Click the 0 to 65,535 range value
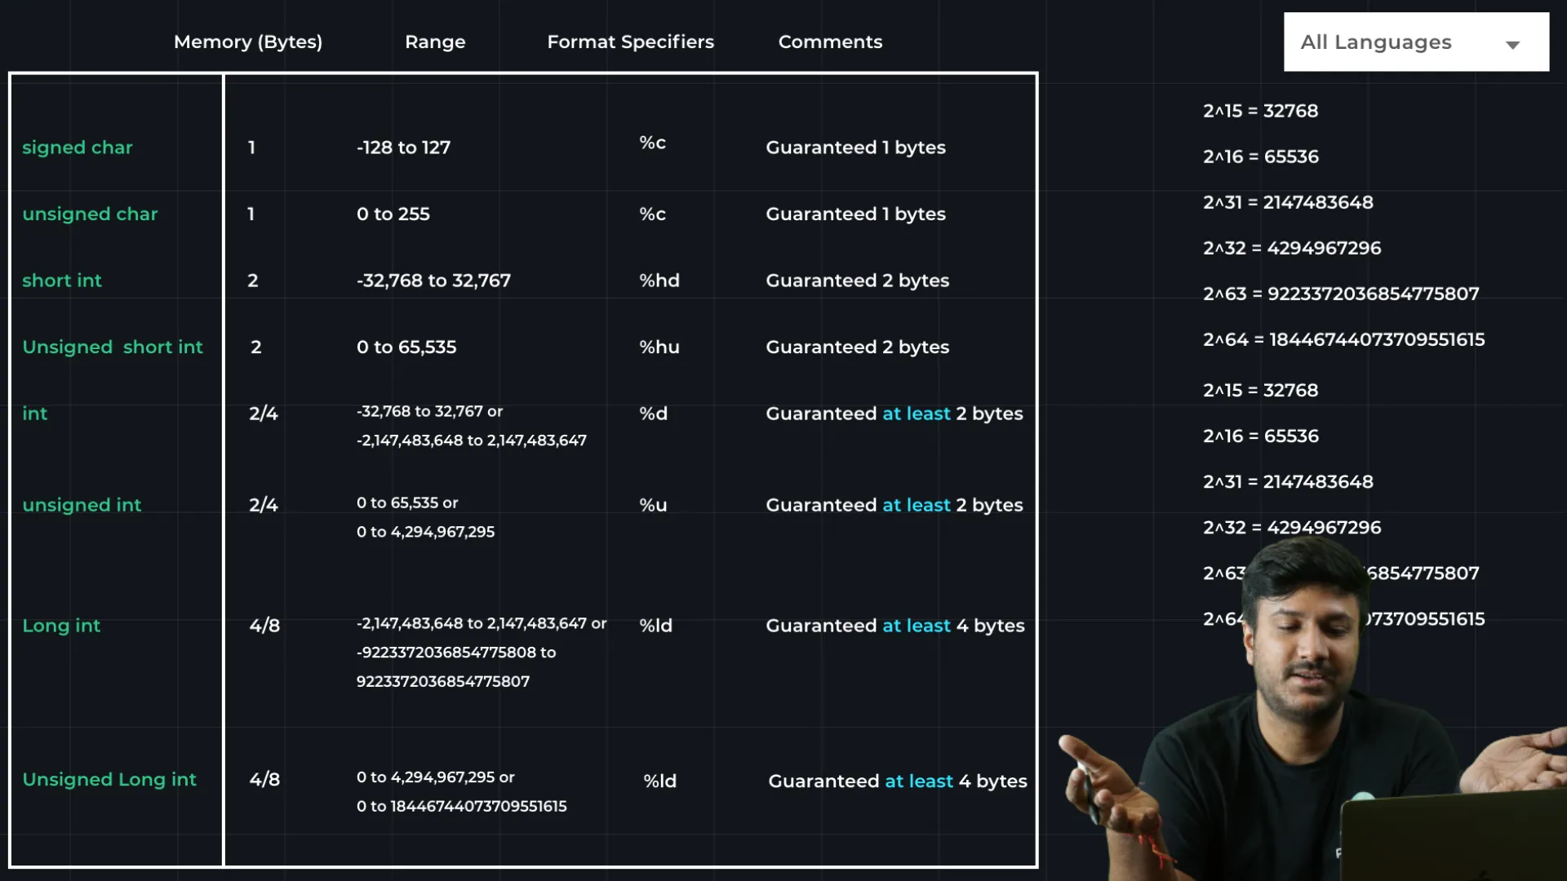The width and height of the screenshot is (1567, 881). point(406,348)
